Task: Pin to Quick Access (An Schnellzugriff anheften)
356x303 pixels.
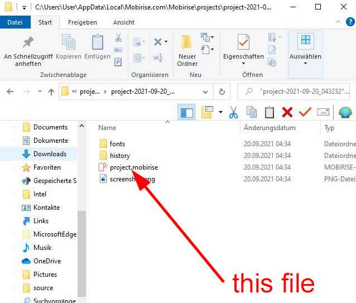Action: 28,50
